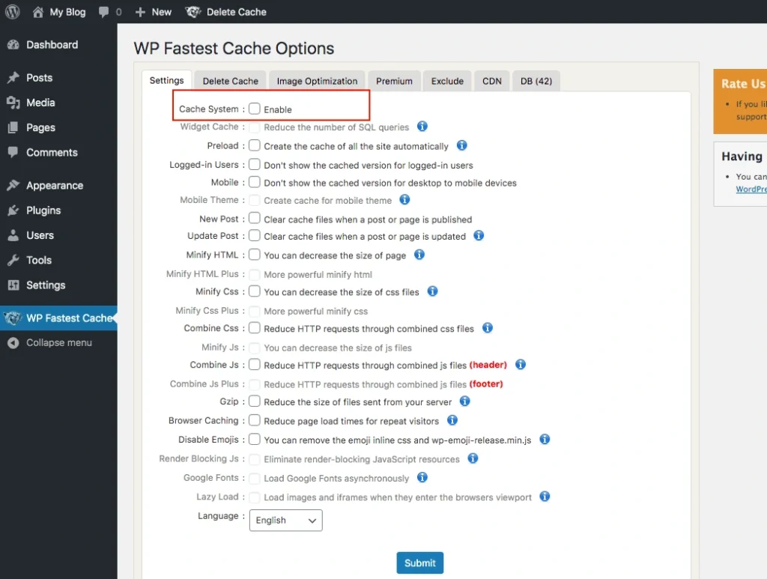Check the New Post checkbox

[x=255, y=218]
